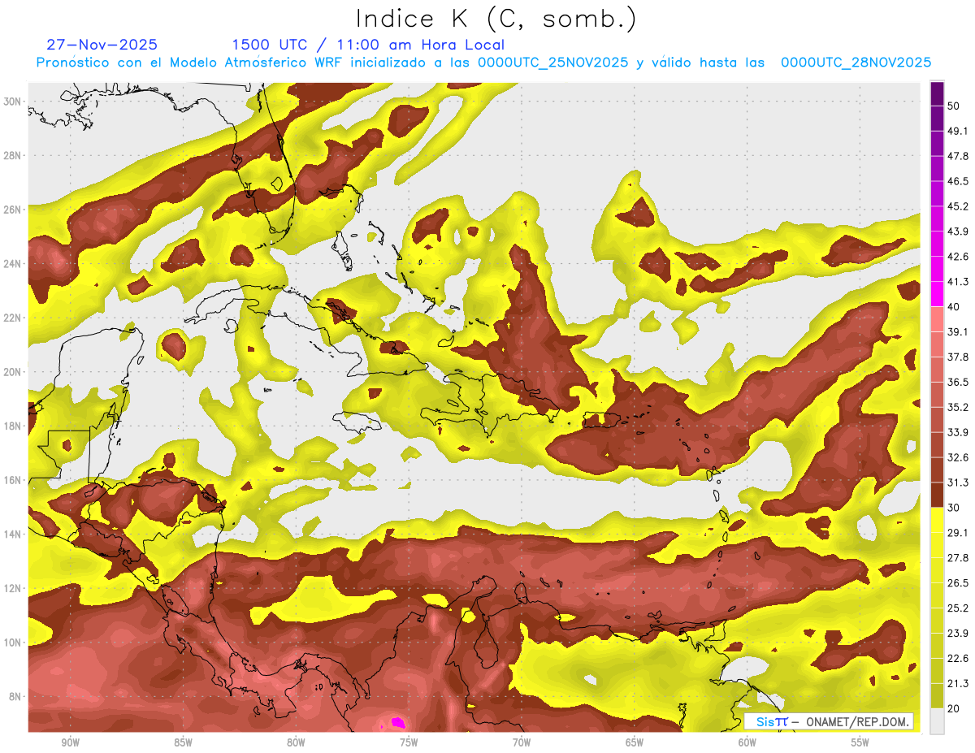
Task: Click the '14N' latitude label
Action: click(12, 534)
